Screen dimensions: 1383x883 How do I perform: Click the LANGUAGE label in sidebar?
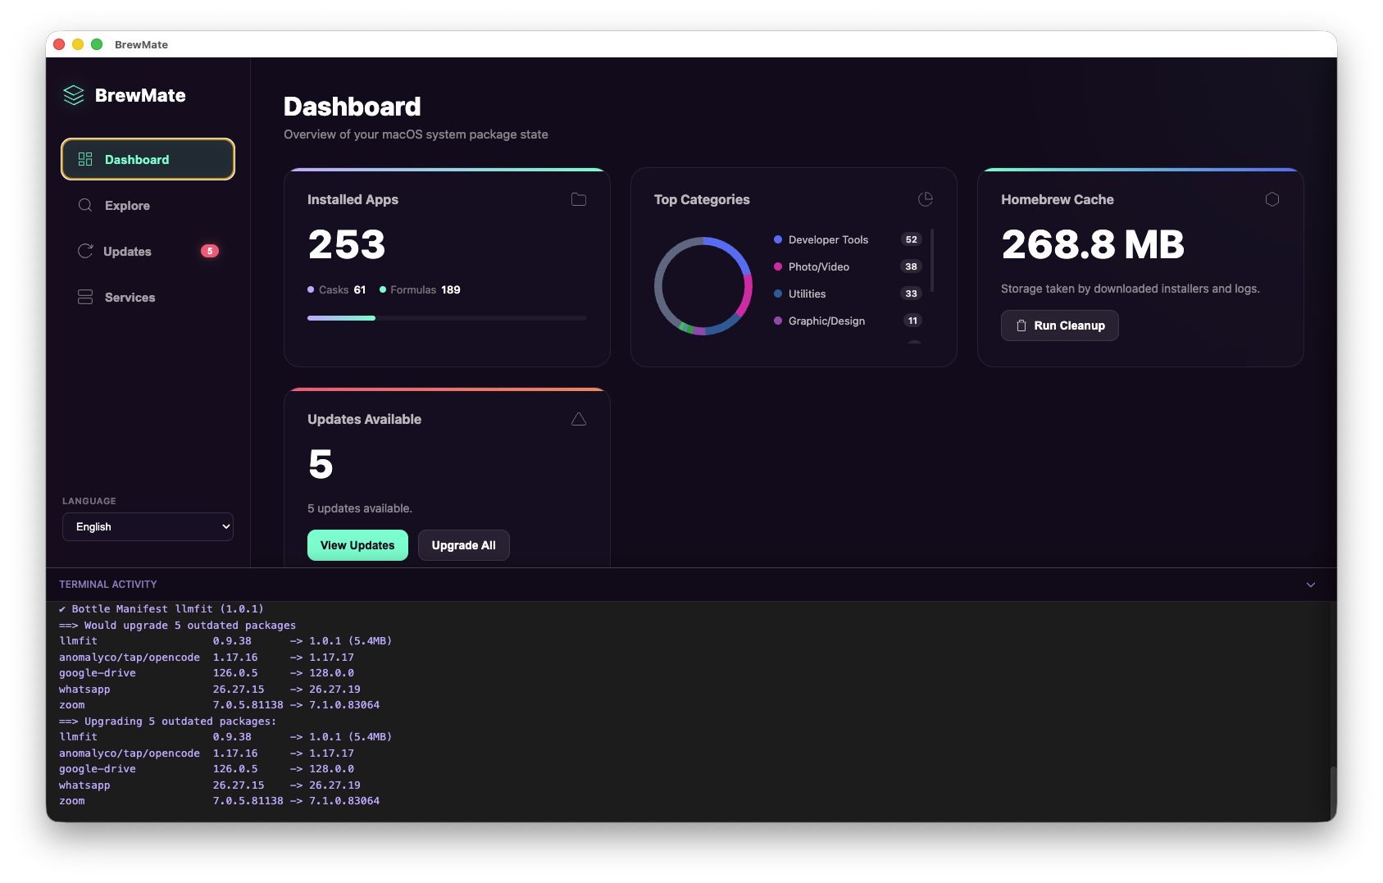click(x=89, y=501)
